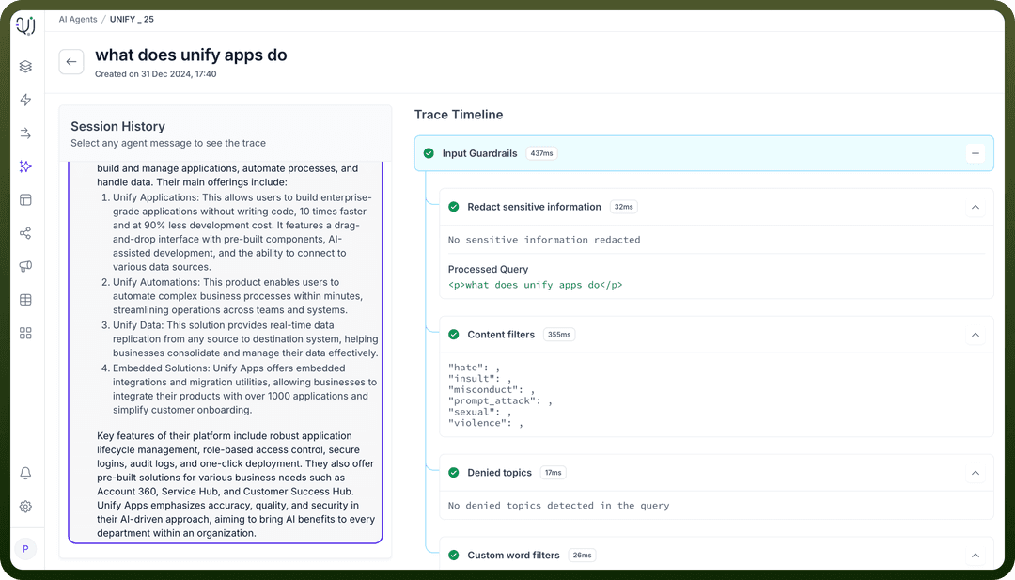Click the 17ms duration badge
The height and width of the screenshot is (580, 1015).
(553, 473)
